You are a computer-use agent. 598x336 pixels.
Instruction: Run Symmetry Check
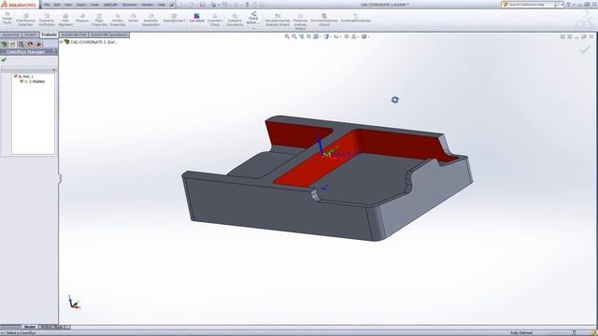[x=215, y=21]
